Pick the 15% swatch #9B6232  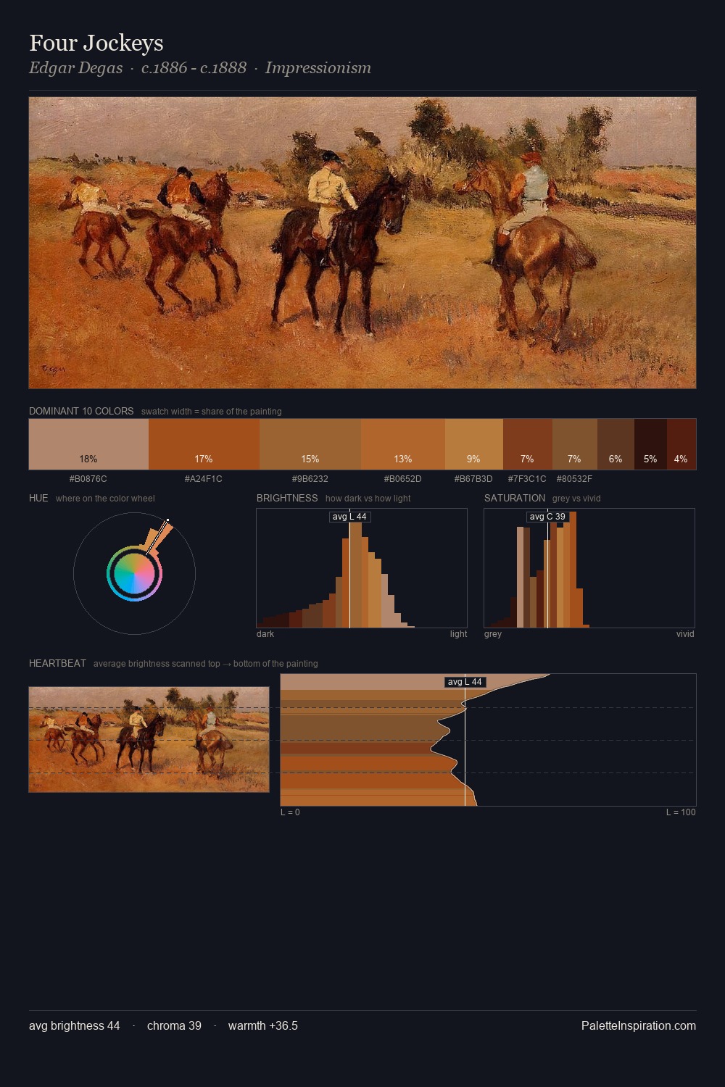pyautogui.click(x=310, y=444)
